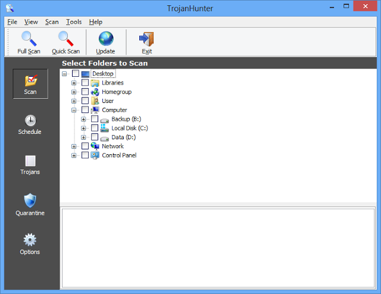Screen dimensions: 381x294
Task: Open the Help menu
Action: point(95,22)
